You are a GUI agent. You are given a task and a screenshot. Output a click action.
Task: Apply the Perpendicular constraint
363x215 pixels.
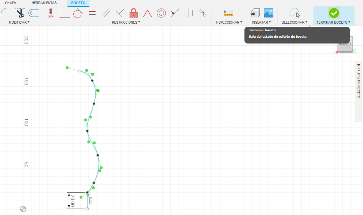pyautogui.click(x=120, y=13)
